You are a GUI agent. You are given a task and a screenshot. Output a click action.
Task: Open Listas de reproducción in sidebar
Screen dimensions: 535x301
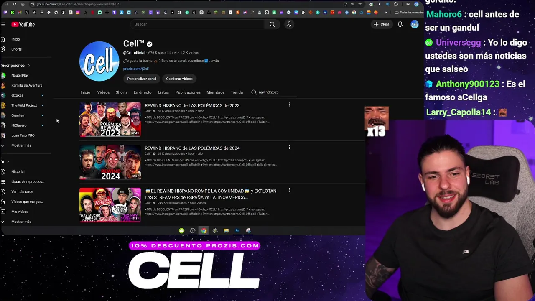coord(28,181)
